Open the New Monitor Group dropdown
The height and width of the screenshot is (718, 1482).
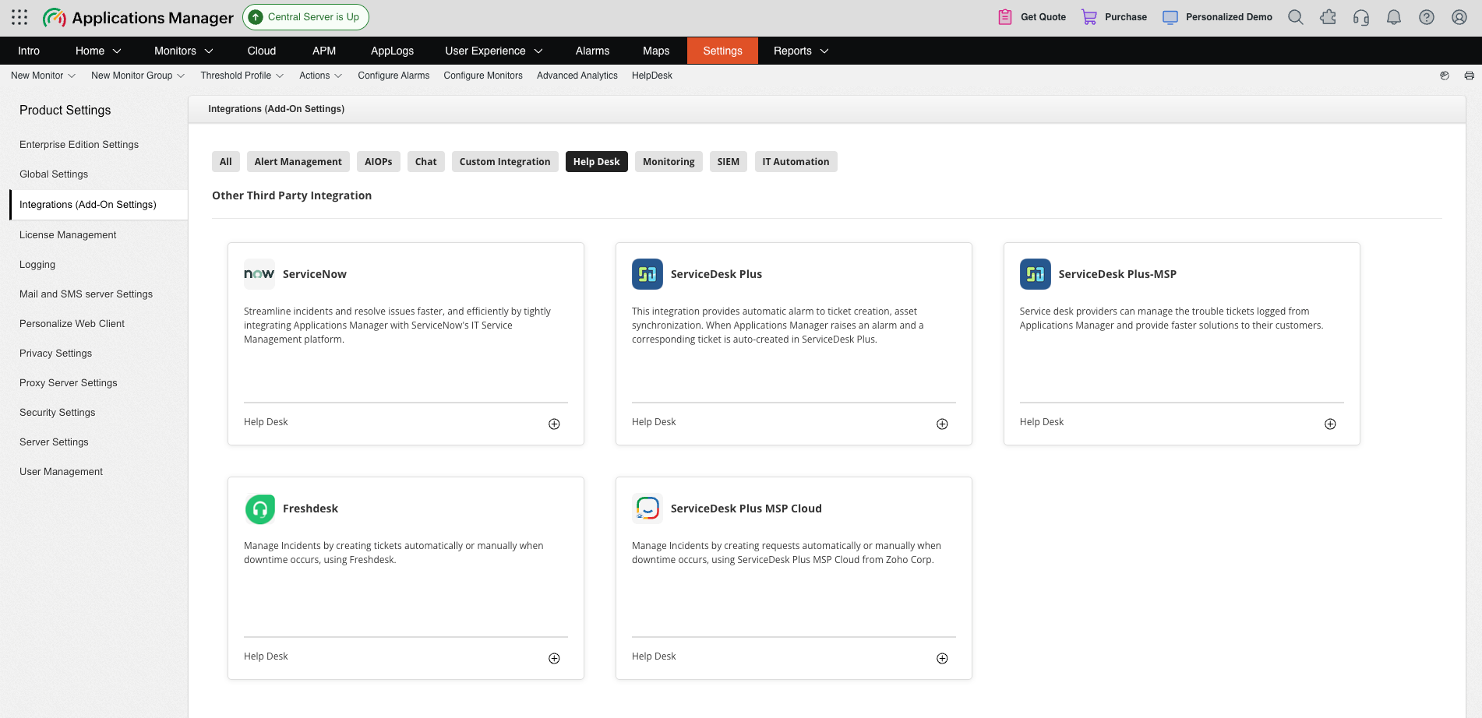[138, 76]
